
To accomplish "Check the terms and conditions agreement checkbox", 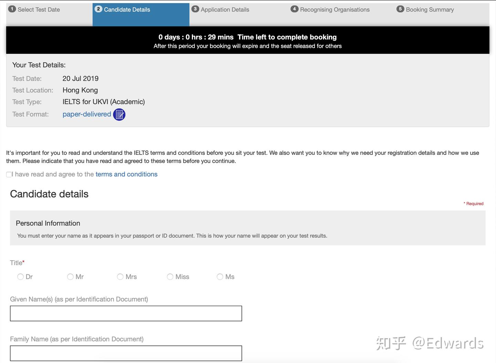I will 9,174.
